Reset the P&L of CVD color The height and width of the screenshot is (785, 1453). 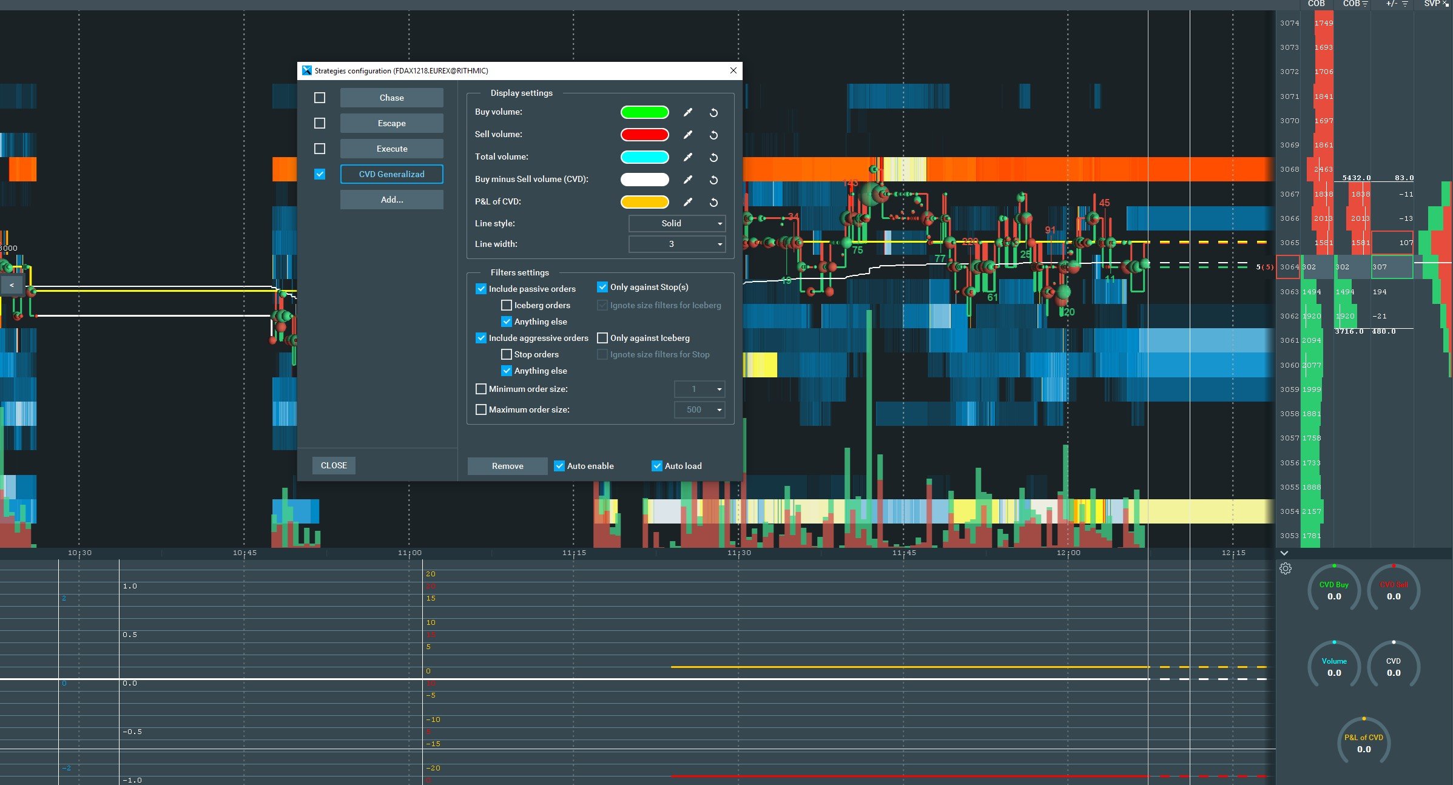pyautogui.click(x=713, y=202)
